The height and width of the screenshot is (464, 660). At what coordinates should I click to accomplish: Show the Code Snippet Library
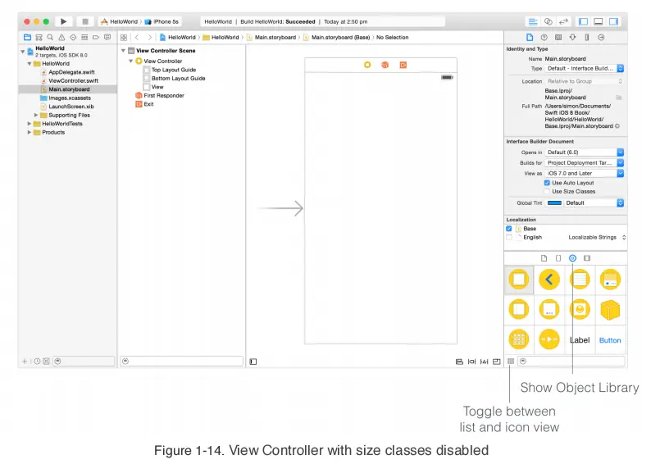point(558,258)
